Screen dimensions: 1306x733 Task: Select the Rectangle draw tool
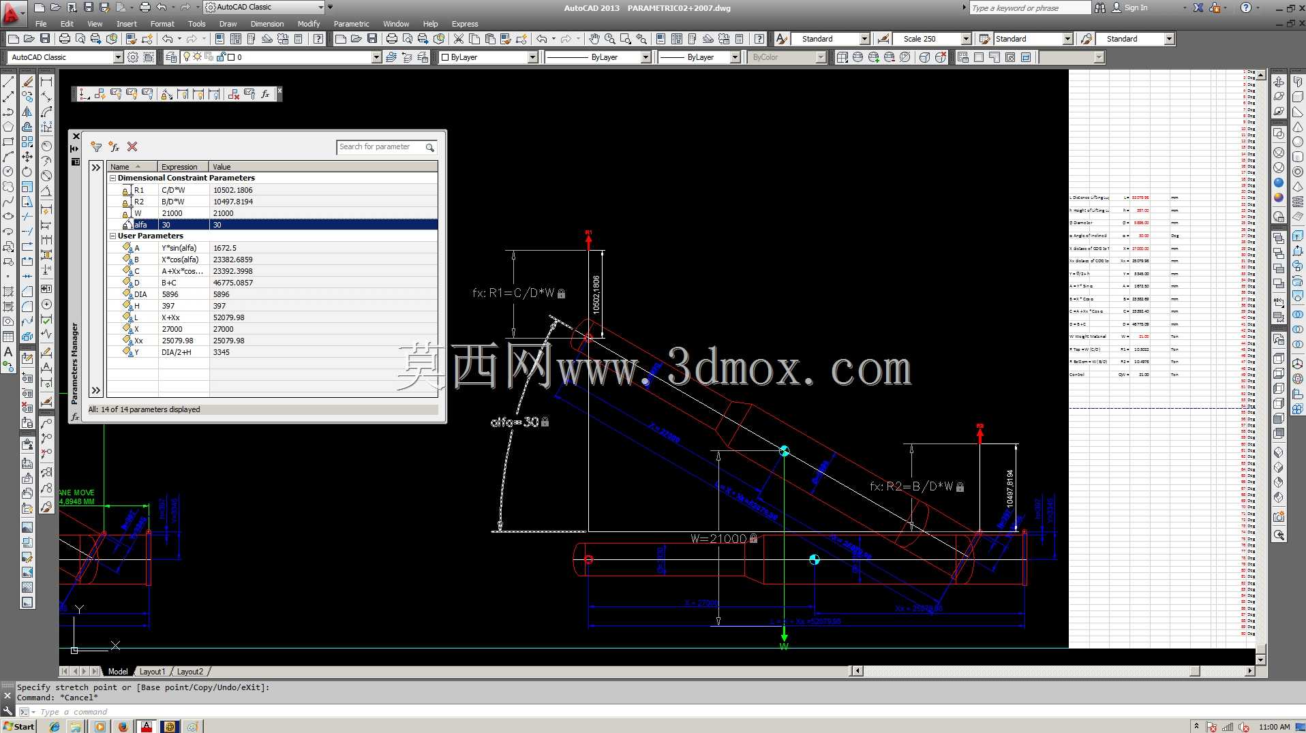coord(8,142)
